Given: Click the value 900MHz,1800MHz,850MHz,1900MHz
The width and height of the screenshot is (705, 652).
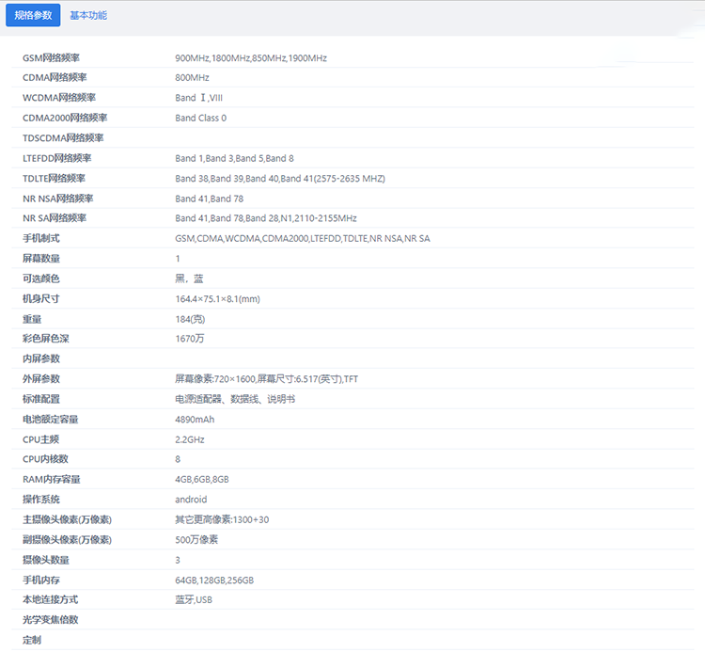Looking at the screenshot, I should coord(251,58).
